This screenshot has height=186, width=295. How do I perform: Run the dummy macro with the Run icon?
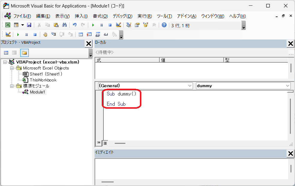click(93, 25)
